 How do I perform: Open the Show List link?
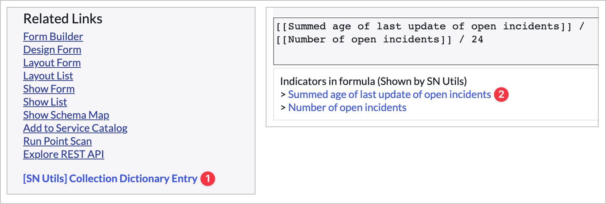pos(45,102)
